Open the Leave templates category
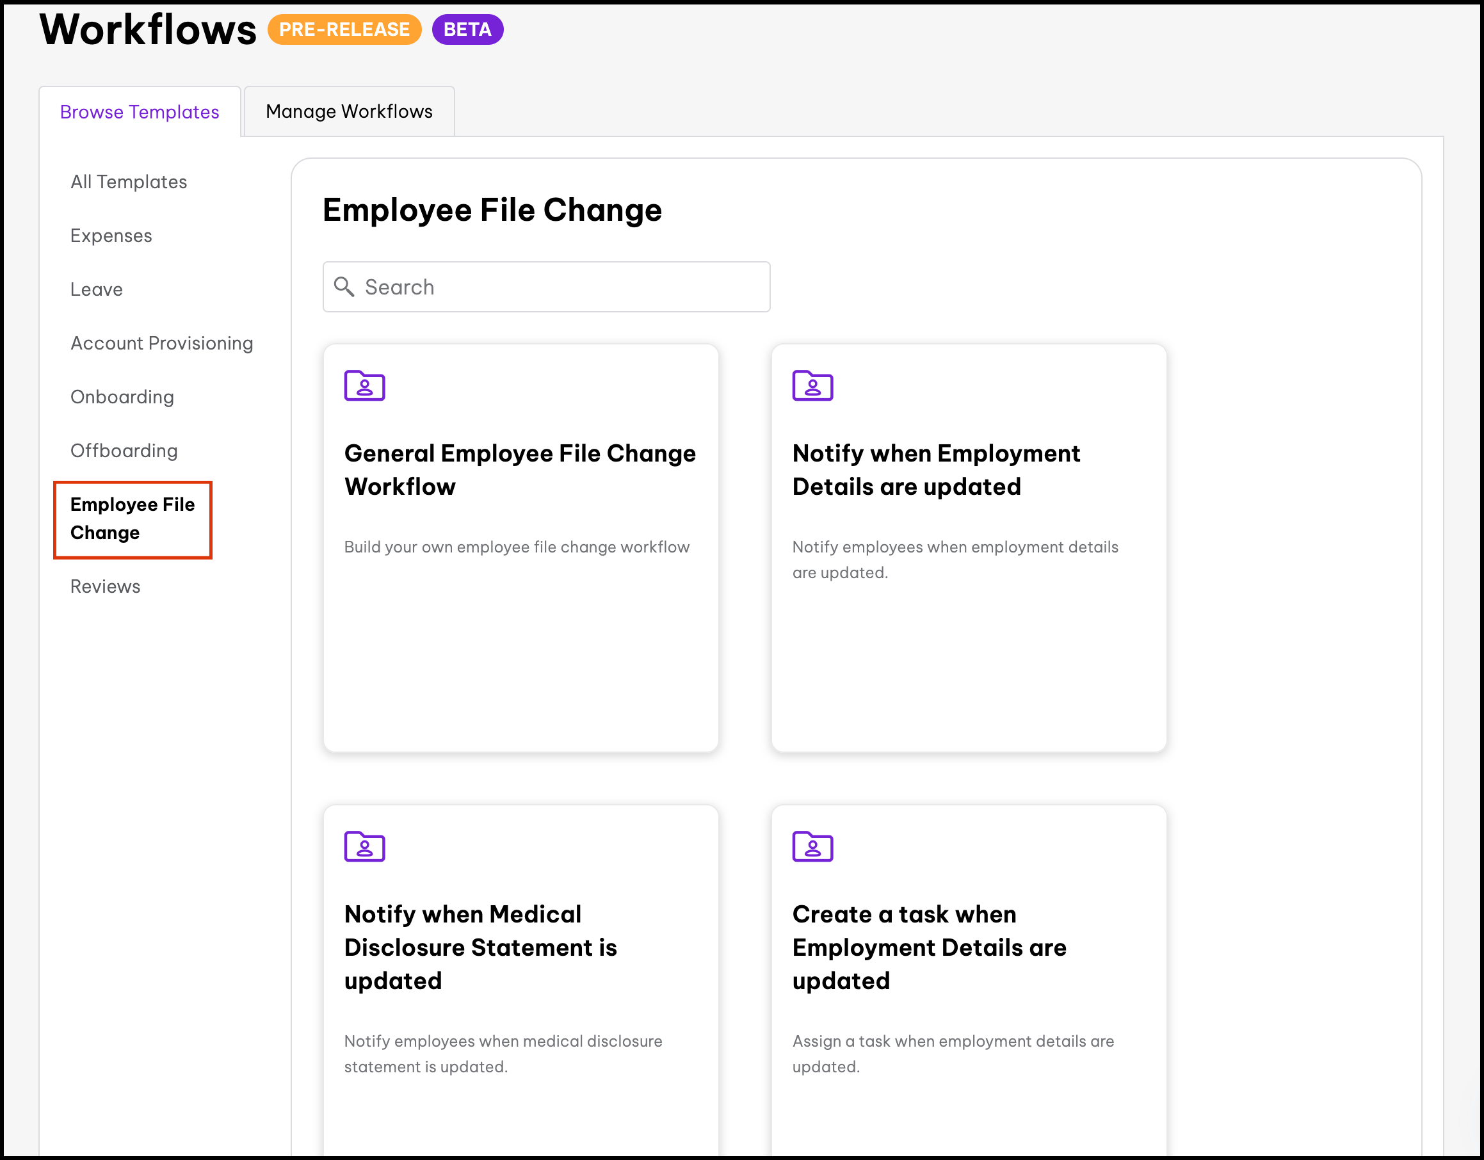1484x1160 pixels. pos(97,289)
